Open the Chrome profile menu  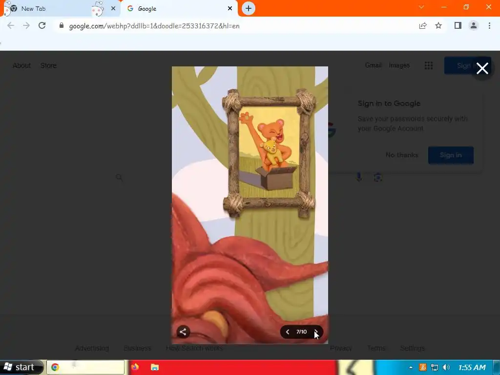(474, 25)
